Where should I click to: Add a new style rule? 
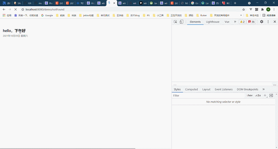(265, 95)
